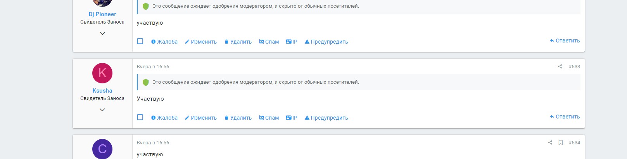Reply to Dj Pioneer's post with Ответить
The image size is (627, 159).
pyautogui.click(x=565, y=41)
